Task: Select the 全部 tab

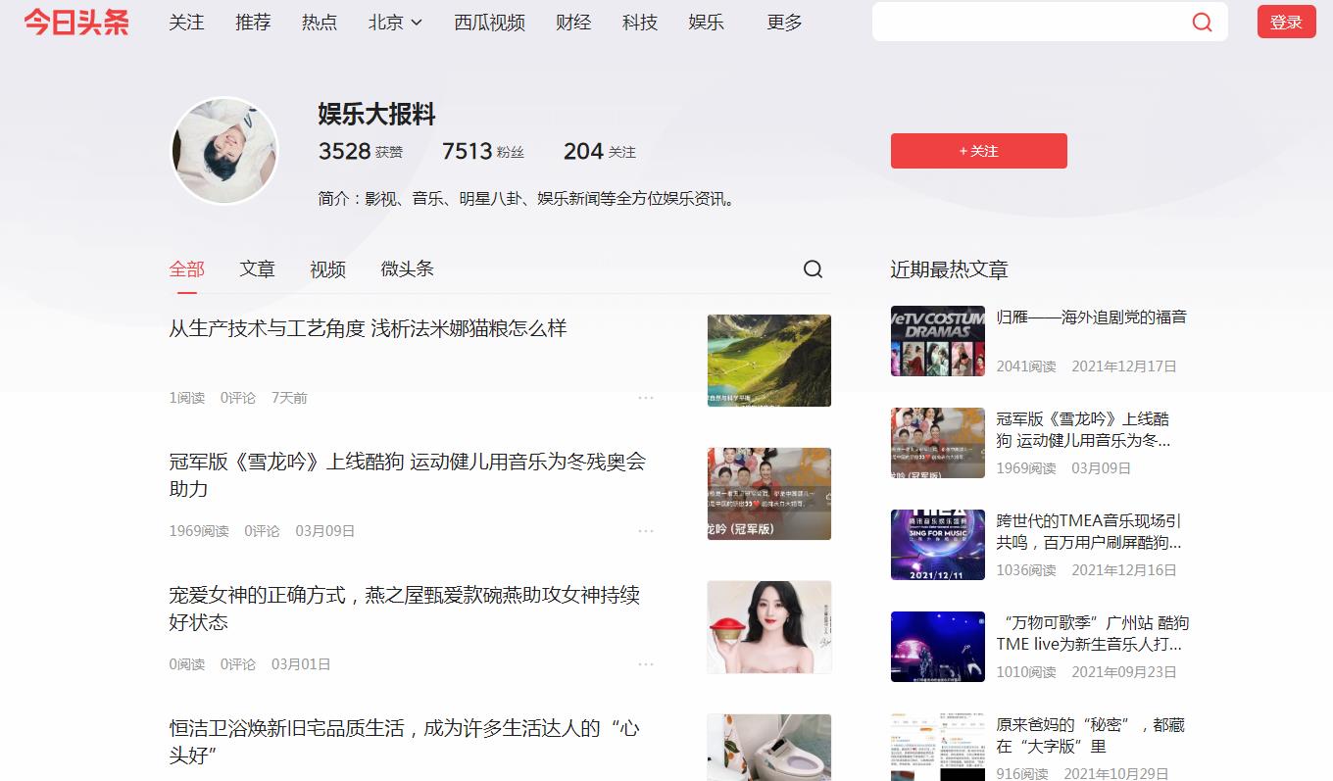Action: click(x=186, y=269)
